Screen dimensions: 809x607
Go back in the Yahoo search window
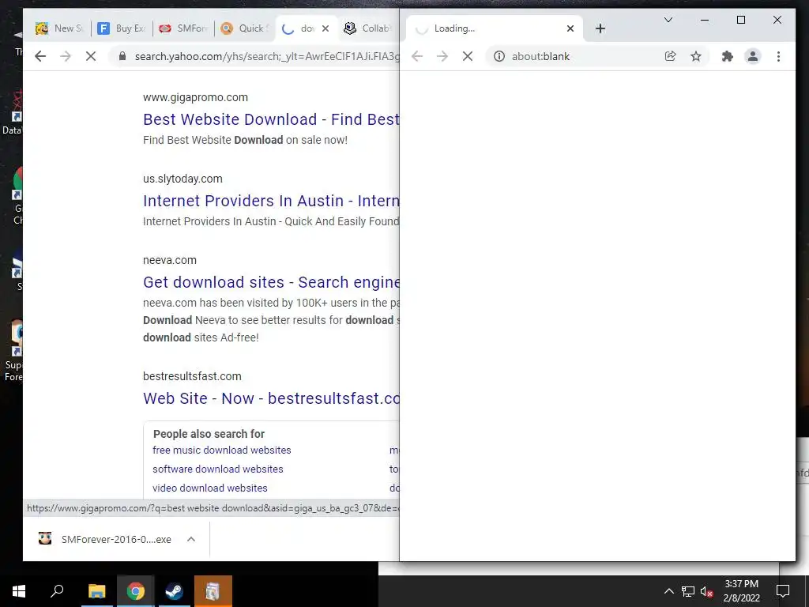coord(40,56)
